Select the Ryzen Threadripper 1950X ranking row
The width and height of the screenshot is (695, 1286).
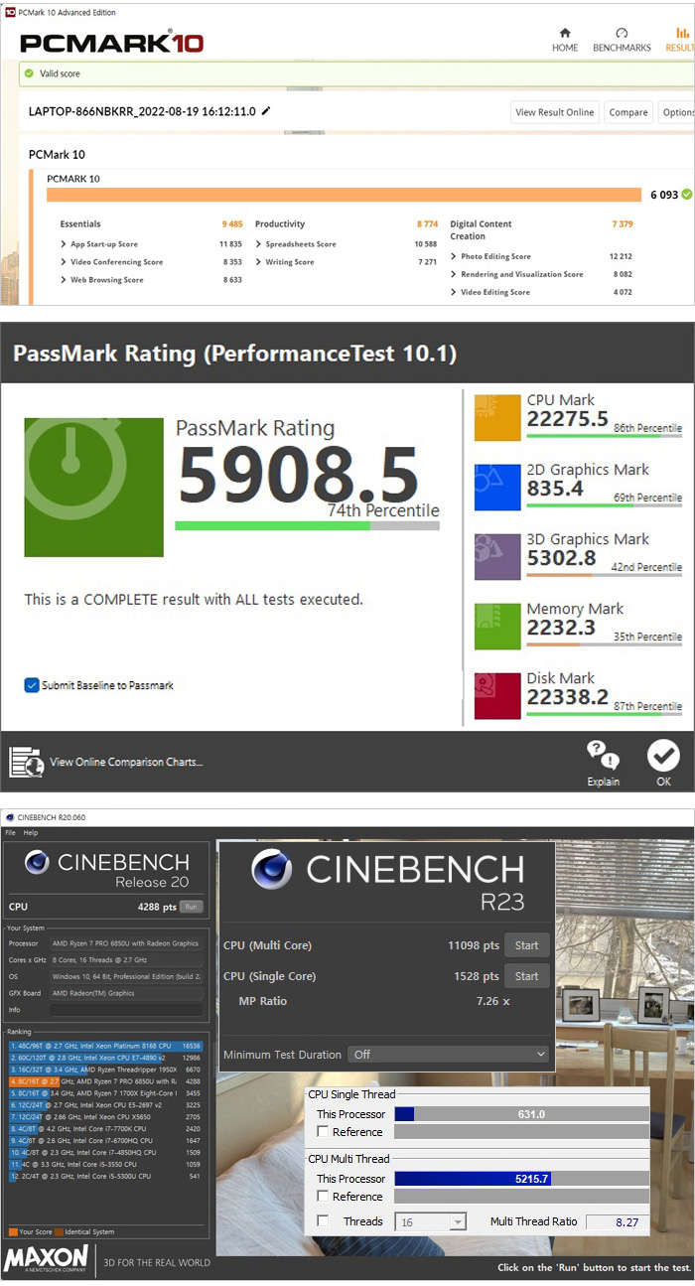pyautogui.click(x=105, y=1069)
